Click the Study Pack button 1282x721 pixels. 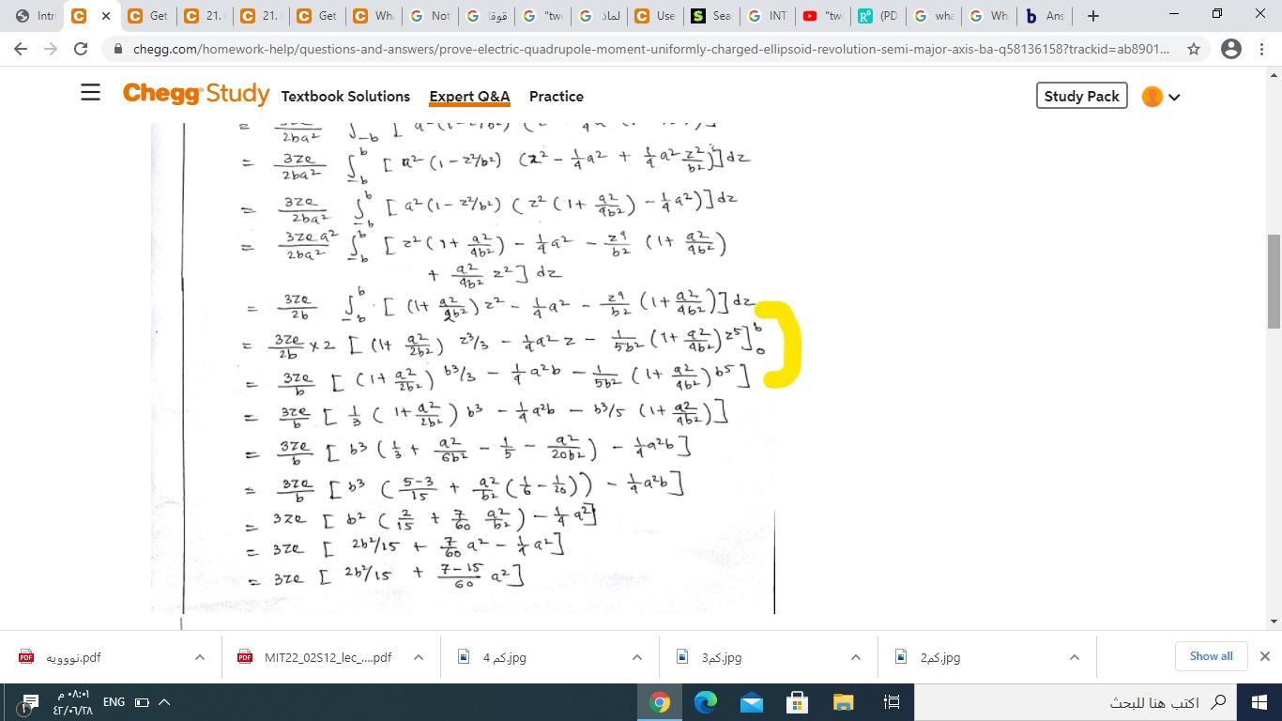click(1081, 96)
